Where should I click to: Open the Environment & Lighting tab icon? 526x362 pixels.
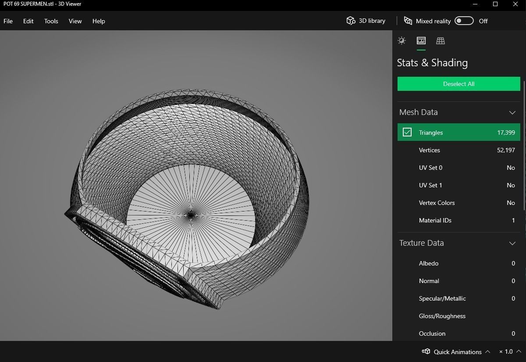tap(402, 41)
